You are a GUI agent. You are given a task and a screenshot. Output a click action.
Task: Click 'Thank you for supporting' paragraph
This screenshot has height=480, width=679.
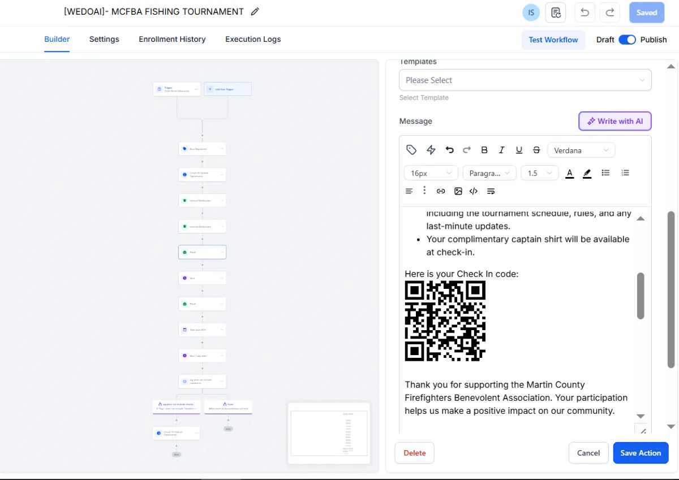(517, 397)
